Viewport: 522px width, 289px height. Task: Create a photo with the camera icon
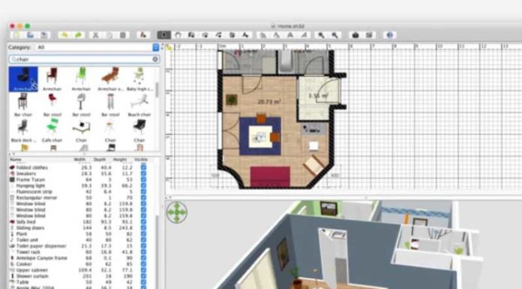point(355,35)
